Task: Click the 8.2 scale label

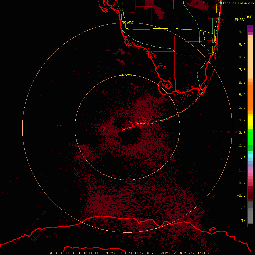Action: [x=242, y=57]
